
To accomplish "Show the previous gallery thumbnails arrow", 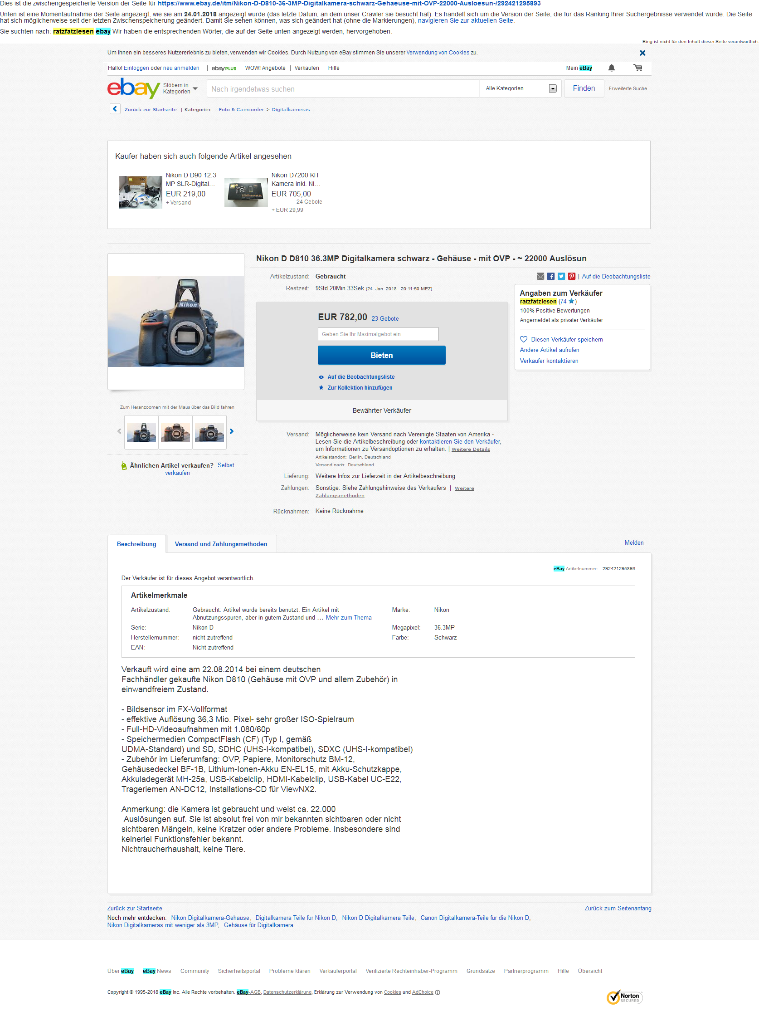I will 119,431.
